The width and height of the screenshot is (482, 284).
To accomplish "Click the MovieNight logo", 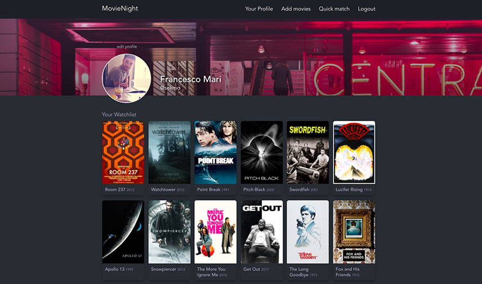I will point(120,8).
